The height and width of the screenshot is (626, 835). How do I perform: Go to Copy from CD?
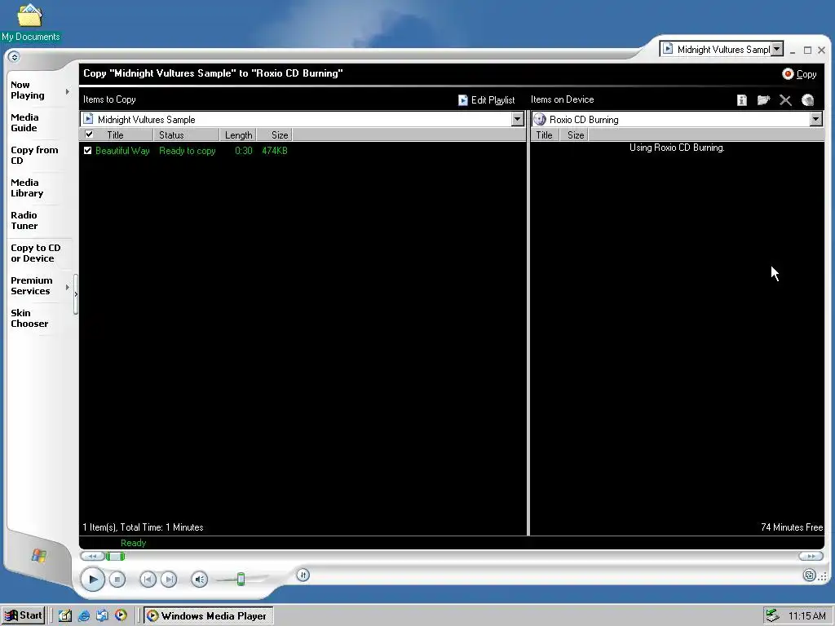pos(34,155)
